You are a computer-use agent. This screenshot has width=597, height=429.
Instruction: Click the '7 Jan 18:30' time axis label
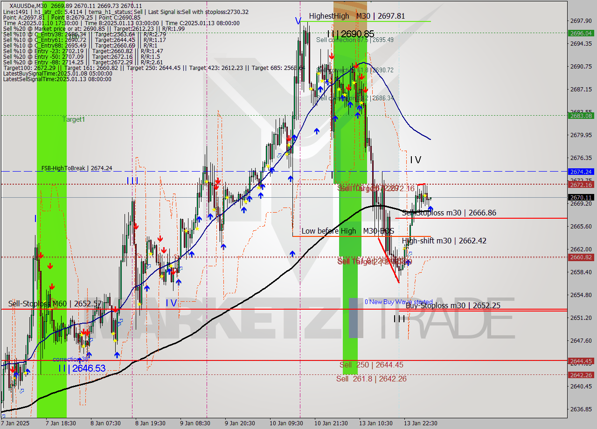coord(61,423)
